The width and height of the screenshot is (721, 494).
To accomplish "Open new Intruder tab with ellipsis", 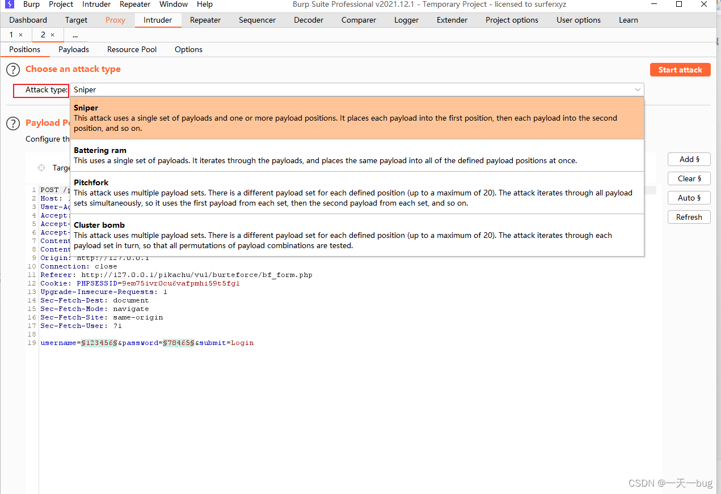I will [75, 35].
